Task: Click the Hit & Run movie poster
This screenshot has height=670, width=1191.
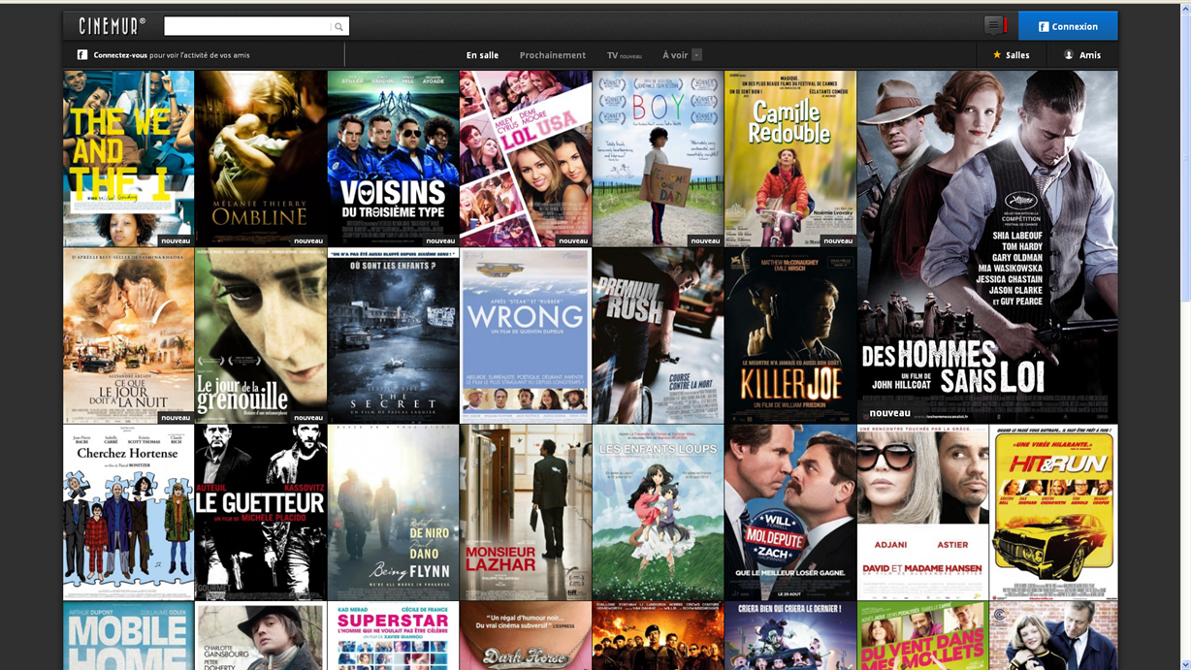Action: click(1052, 512)
